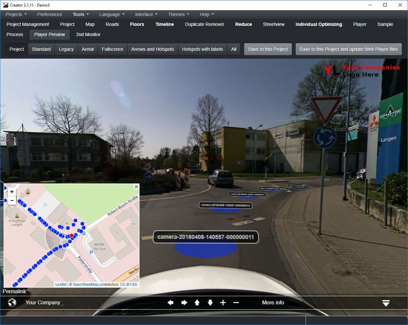Open Individual Optimizing tab
The width and height of the screenshot is (408, 325).
(x=319, y=24)
